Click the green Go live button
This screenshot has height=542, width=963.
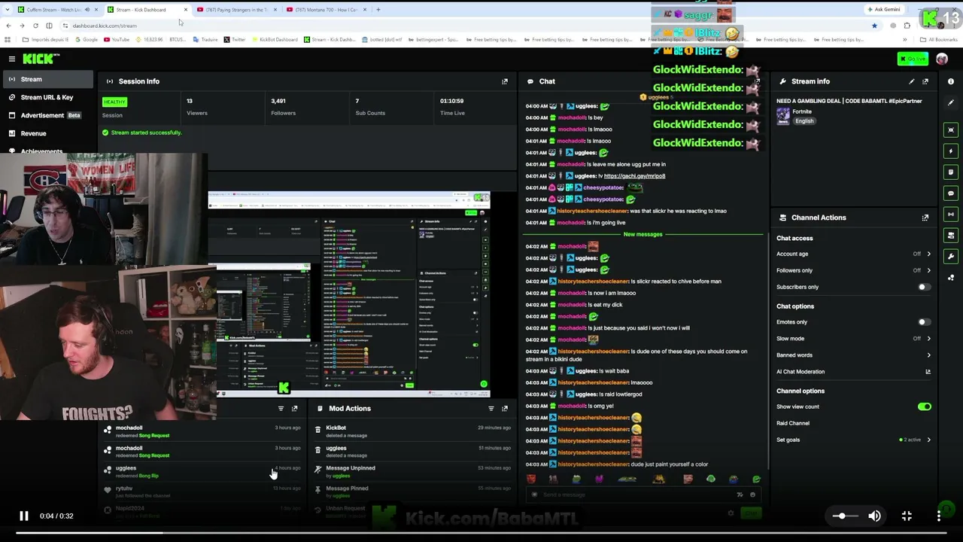[x=913, y=59]
